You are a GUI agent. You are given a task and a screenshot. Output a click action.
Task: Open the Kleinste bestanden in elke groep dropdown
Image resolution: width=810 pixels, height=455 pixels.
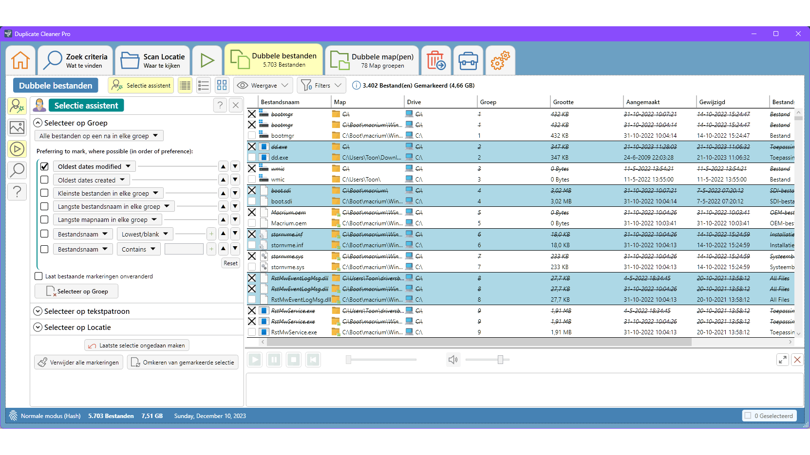tap(108, 193)
